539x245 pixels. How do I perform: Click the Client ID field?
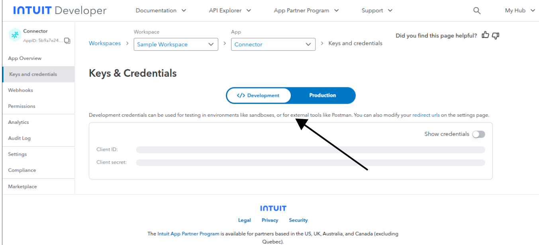(x=310, y=150)
